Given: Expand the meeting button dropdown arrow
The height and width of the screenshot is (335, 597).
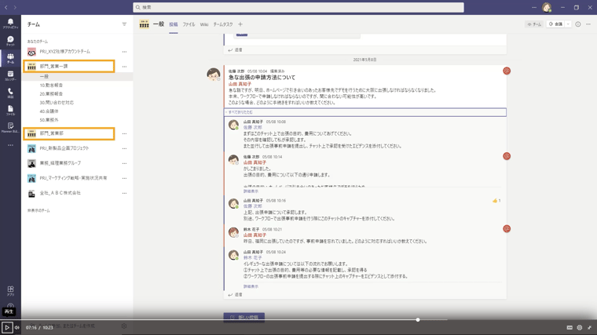Looking at the screenshot, I should [x=568, y=24].
